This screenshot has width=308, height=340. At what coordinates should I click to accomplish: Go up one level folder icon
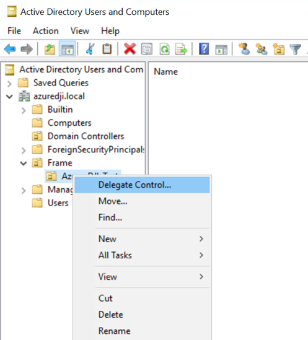[50, 49]
